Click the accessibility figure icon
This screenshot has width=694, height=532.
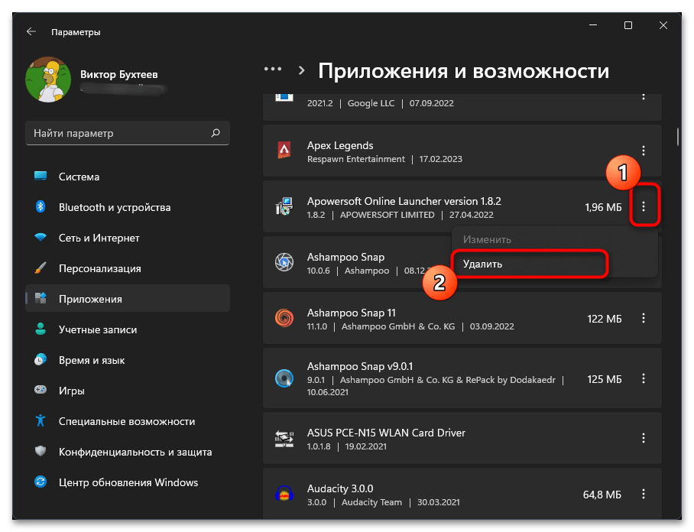click(41, 420)
